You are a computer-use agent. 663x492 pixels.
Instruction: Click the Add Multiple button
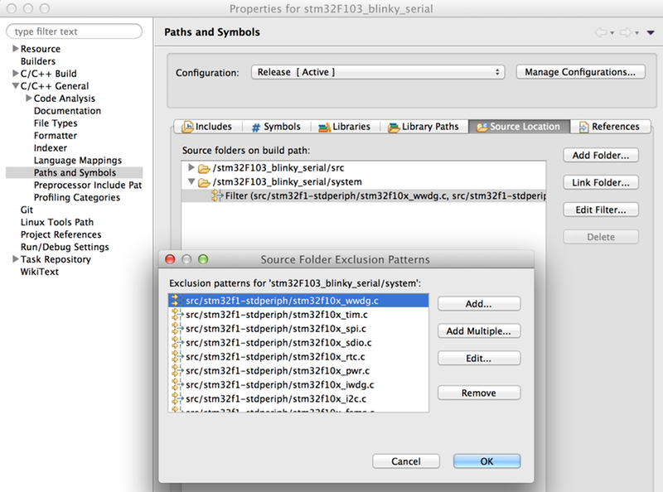[x=479, y=331]
